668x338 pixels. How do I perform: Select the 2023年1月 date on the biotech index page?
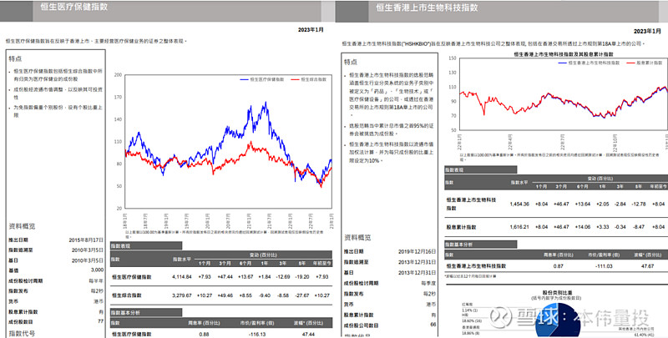pyautogui.click(x=647, y=31)
